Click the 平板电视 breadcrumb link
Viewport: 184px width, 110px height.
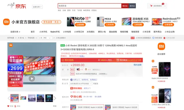[31, 38]
